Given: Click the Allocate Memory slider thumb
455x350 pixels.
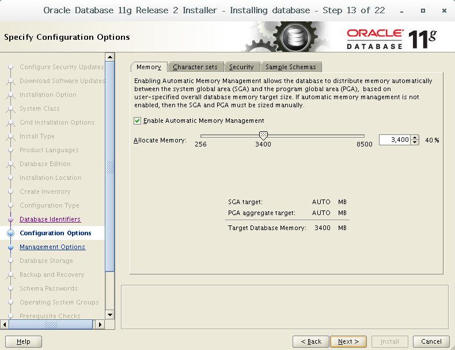Looking at the screenshot, I should (263, 135).
